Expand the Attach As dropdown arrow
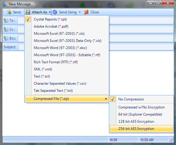This screenshot has height=145, width=176. click(x=50, y=12)
